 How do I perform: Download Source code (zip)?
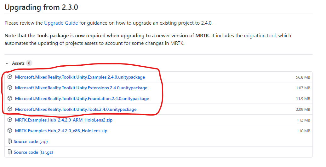(31, 141)
